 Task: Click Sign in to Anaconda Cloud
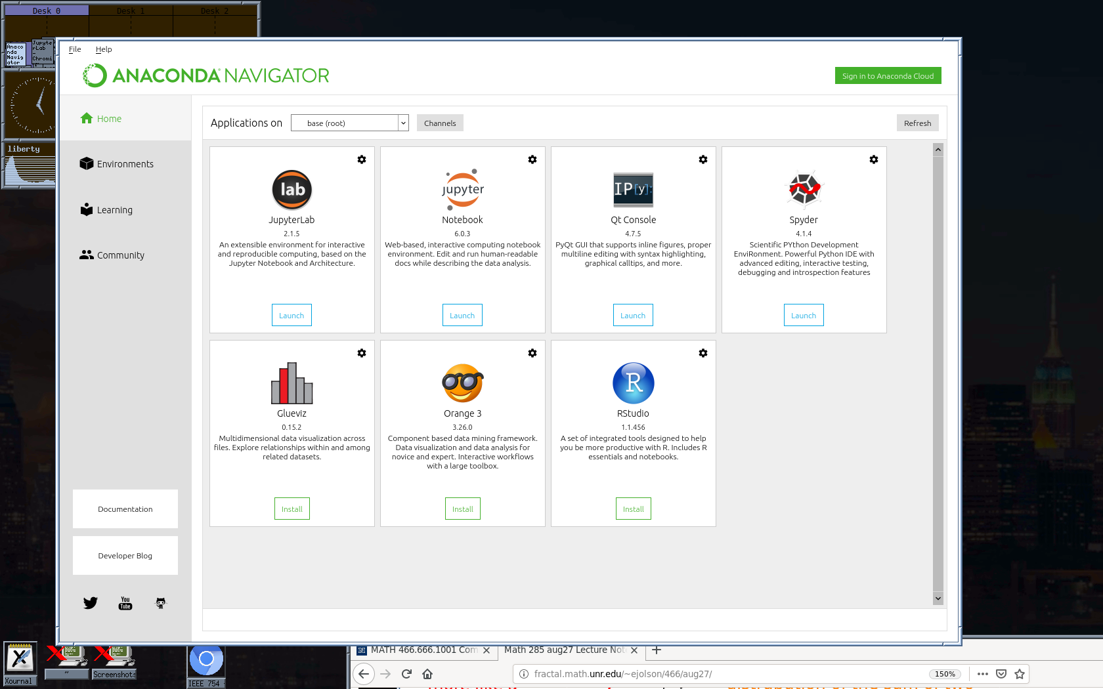pyautogui.click(x=888, y=75)
